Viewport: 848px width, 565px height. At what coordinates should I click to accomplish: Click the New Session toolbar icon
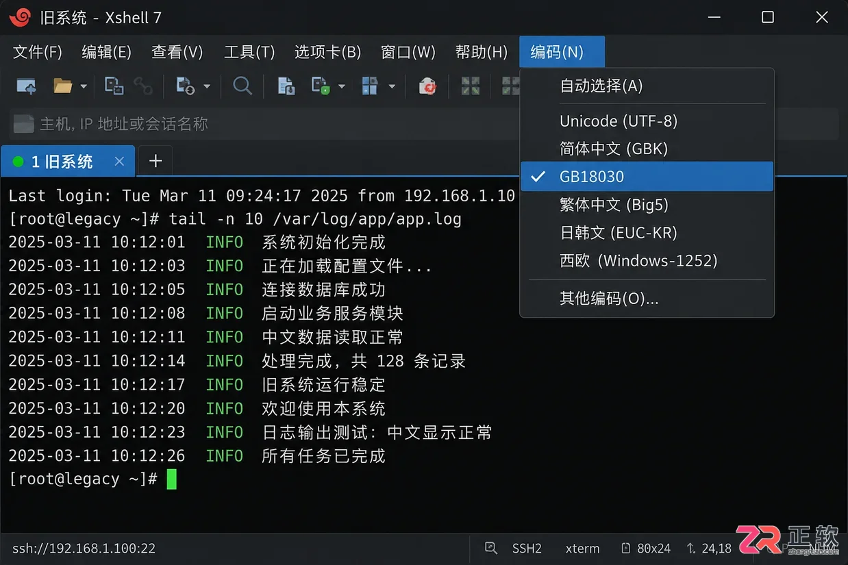(x=26, y=86)
